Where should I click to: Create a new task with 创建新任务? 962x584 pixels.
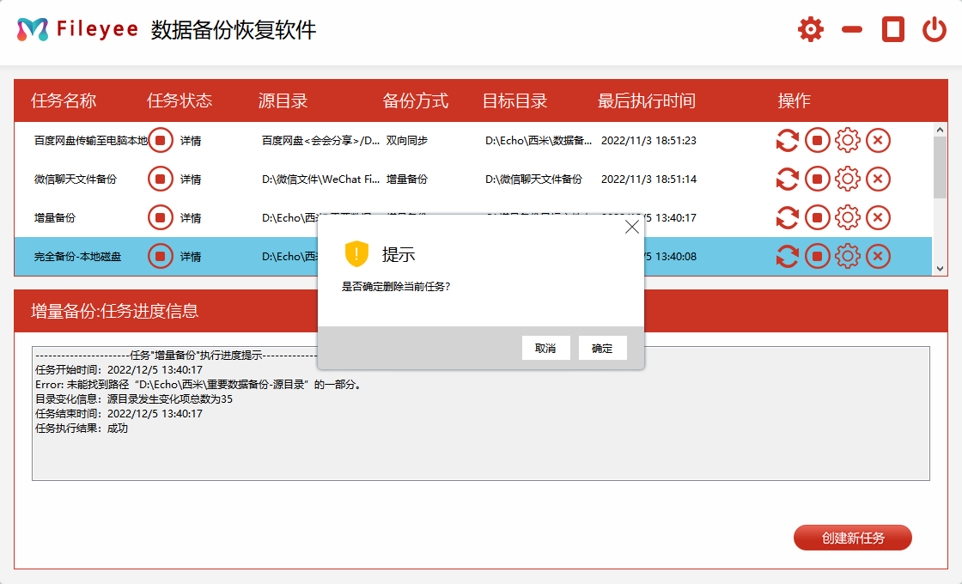coord(852,537)
